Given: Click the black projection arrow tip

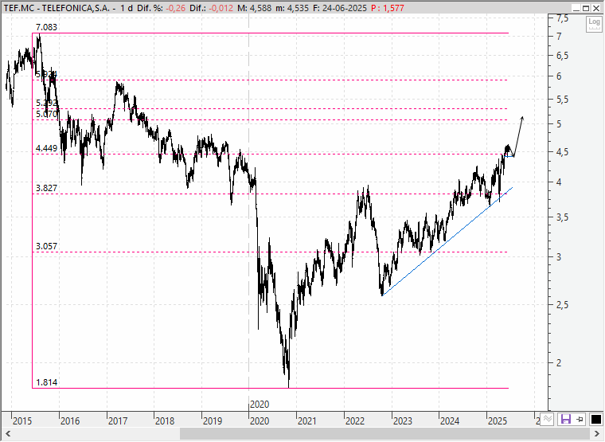Looking at the screenshot, I should pos(522,117).
